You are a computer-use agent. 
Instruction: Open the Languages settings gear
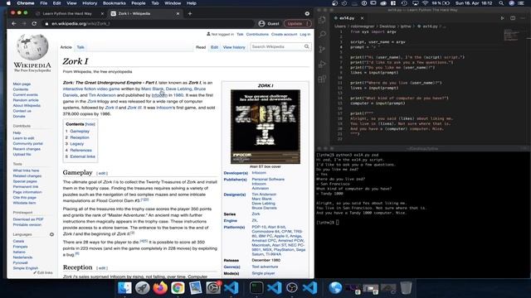[51, 234]
